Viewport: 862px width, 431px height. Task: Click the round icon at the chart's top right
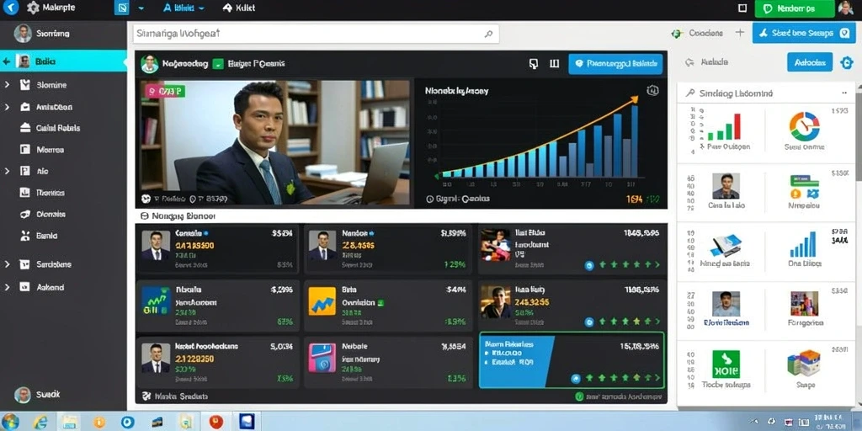652,91
